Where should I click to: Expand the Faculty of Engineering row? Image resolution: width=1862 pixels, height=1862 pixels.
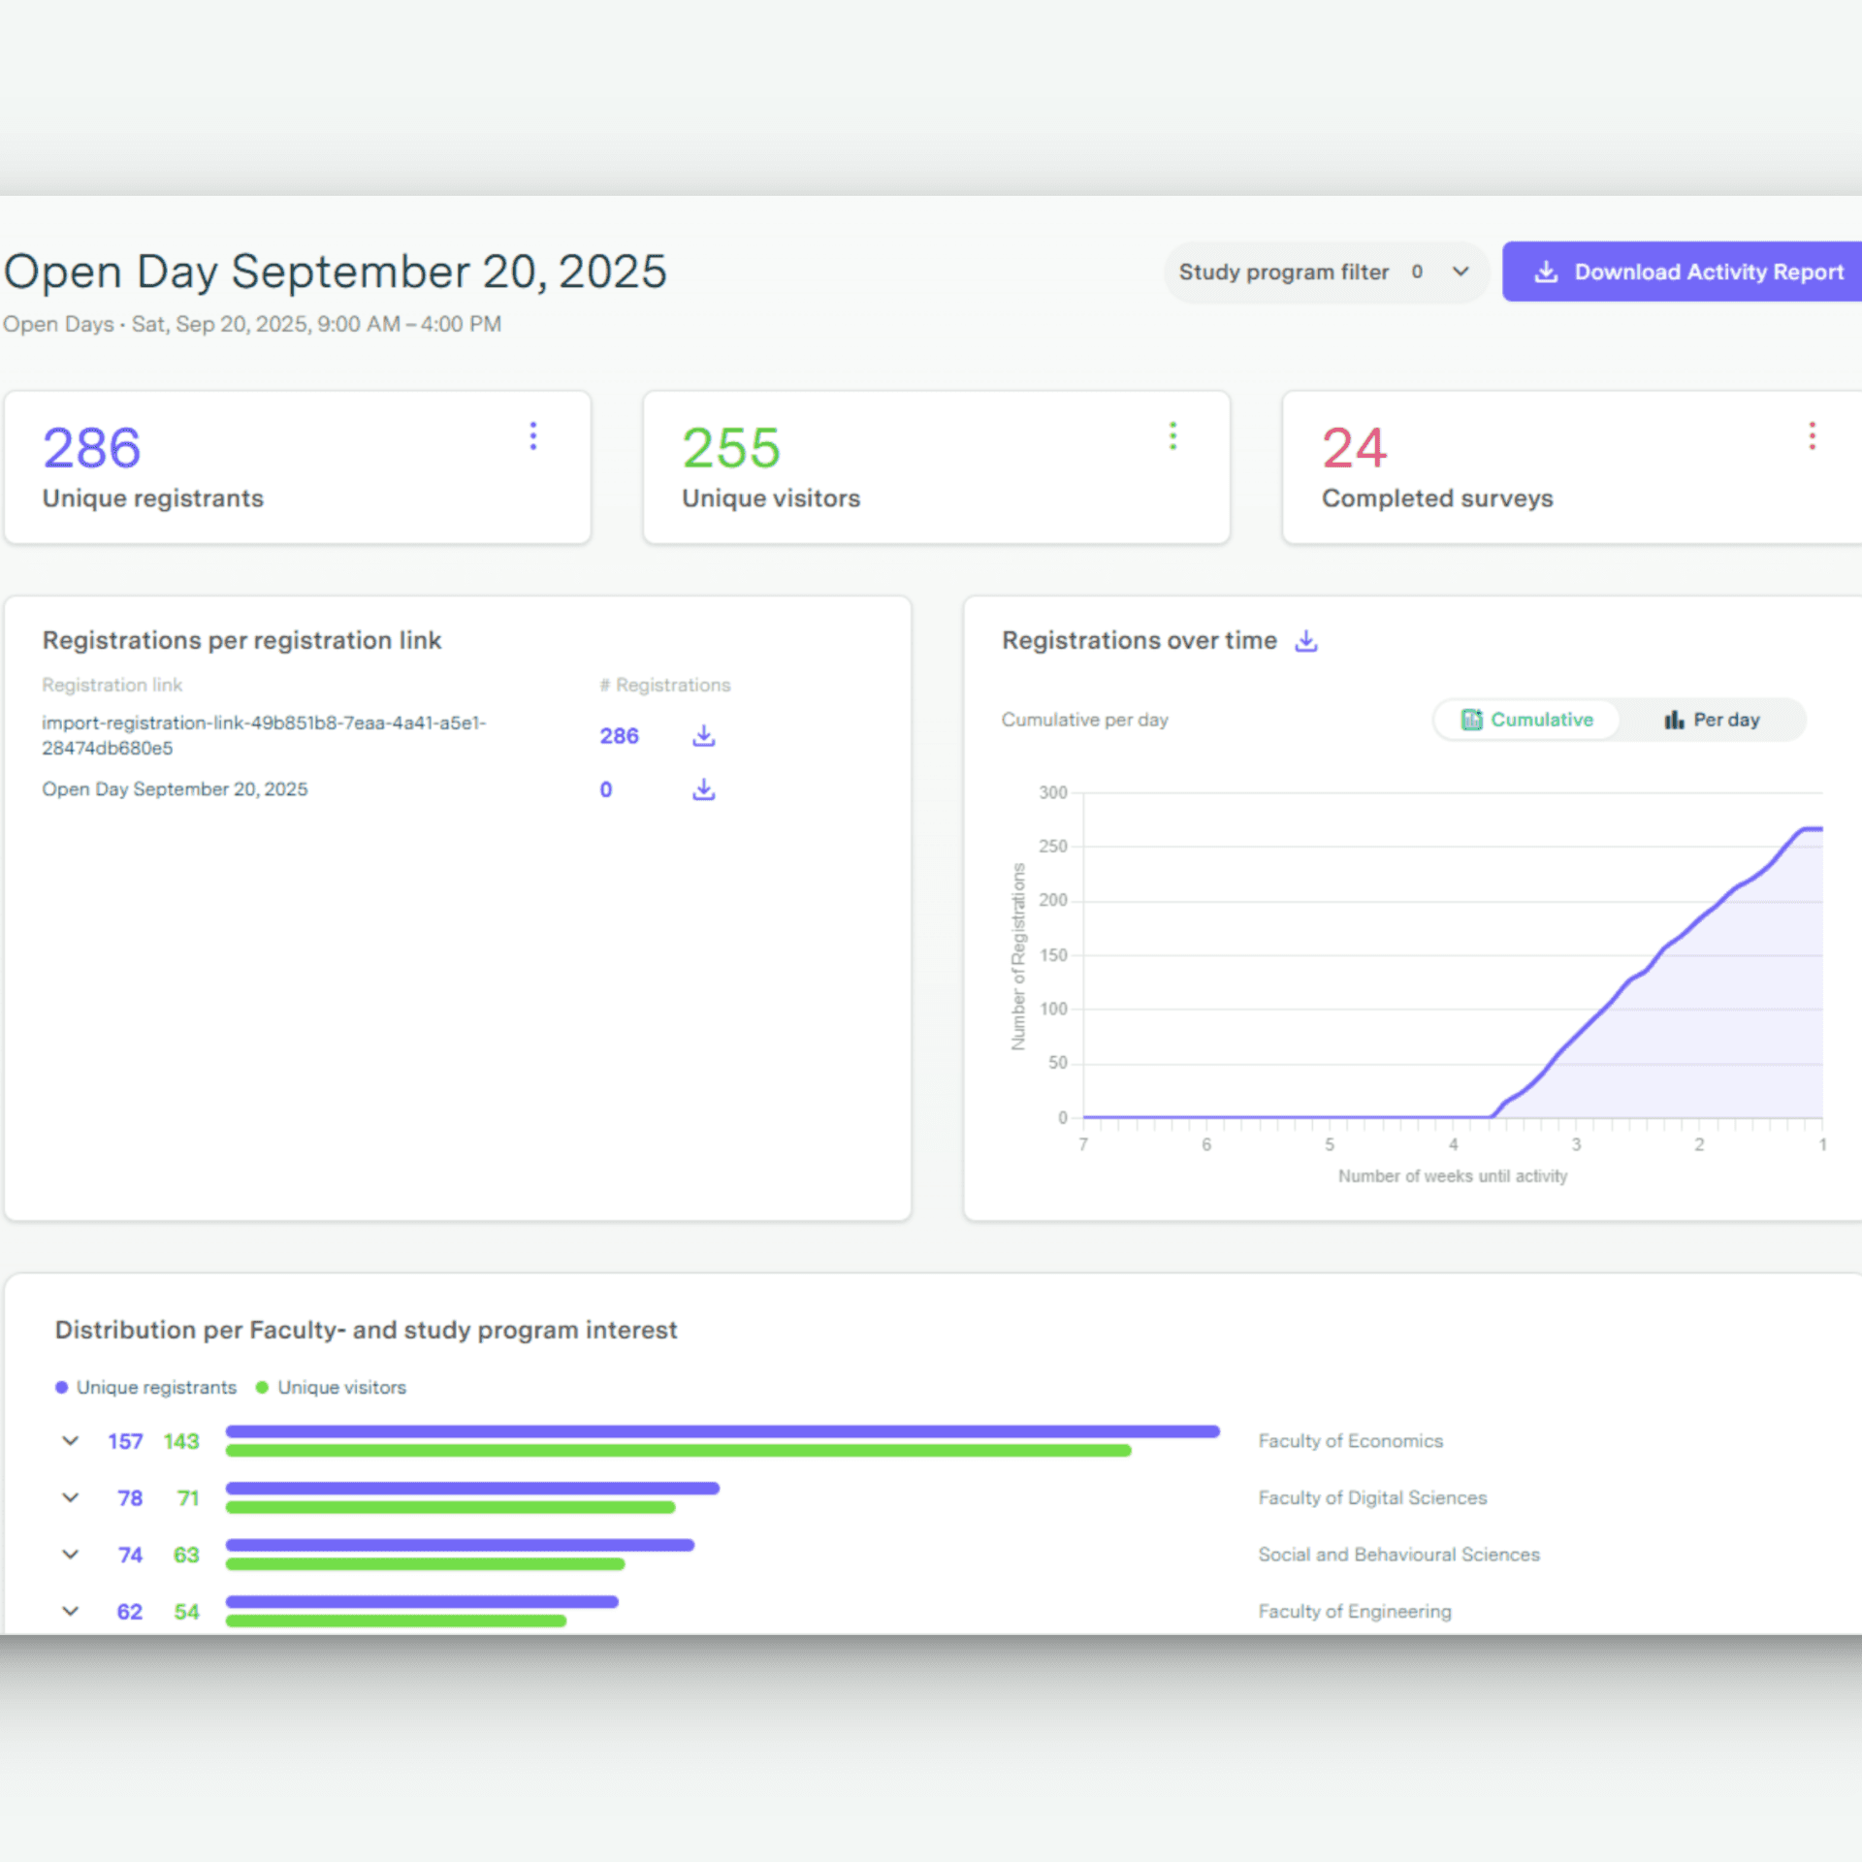coord(71,1611)
